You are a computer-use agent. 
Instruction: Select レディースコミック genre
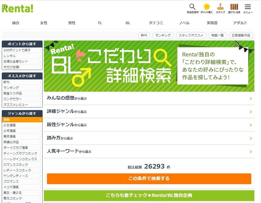pyautogui.click(x=22, y=170)
